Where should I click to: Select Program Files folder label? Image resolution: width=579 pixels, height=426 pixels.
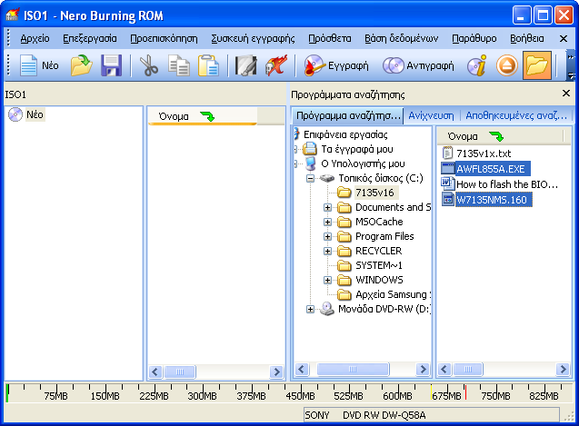384,236
